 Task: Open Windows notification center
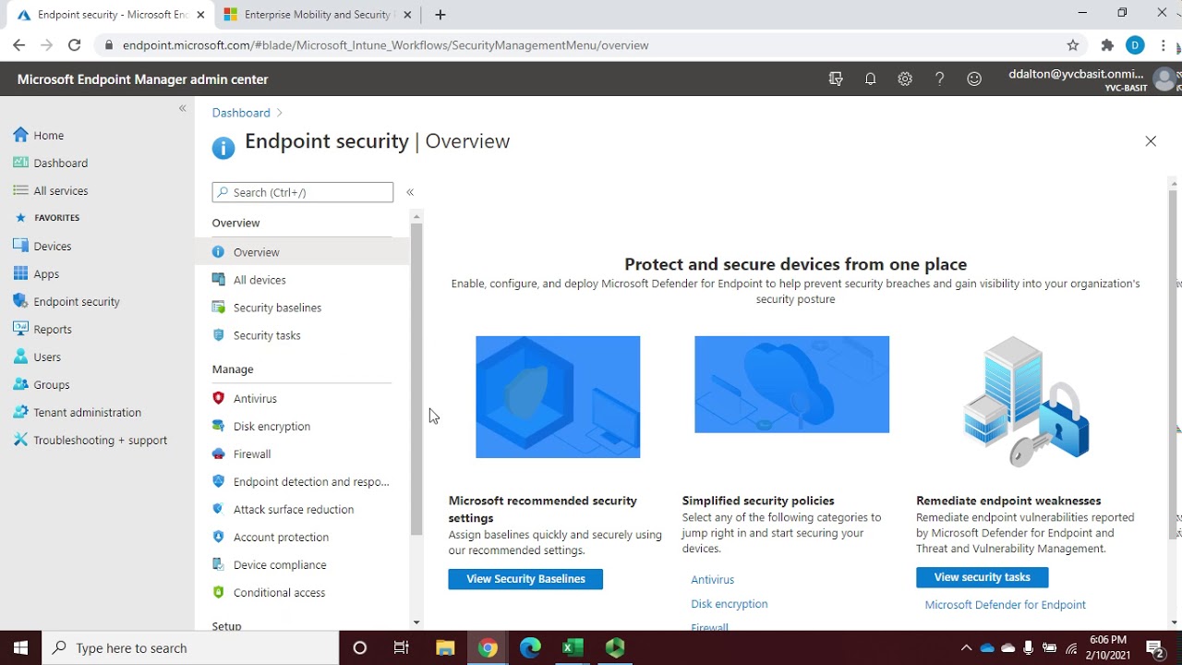click(1155, 647)
